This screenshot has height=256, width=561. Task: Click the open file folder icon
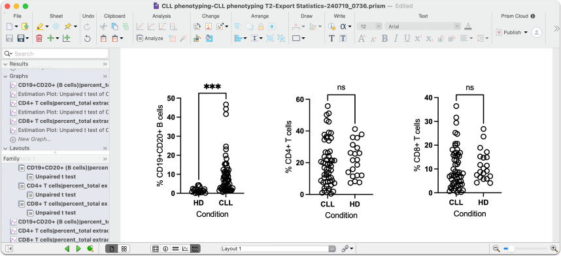[25, 27]
